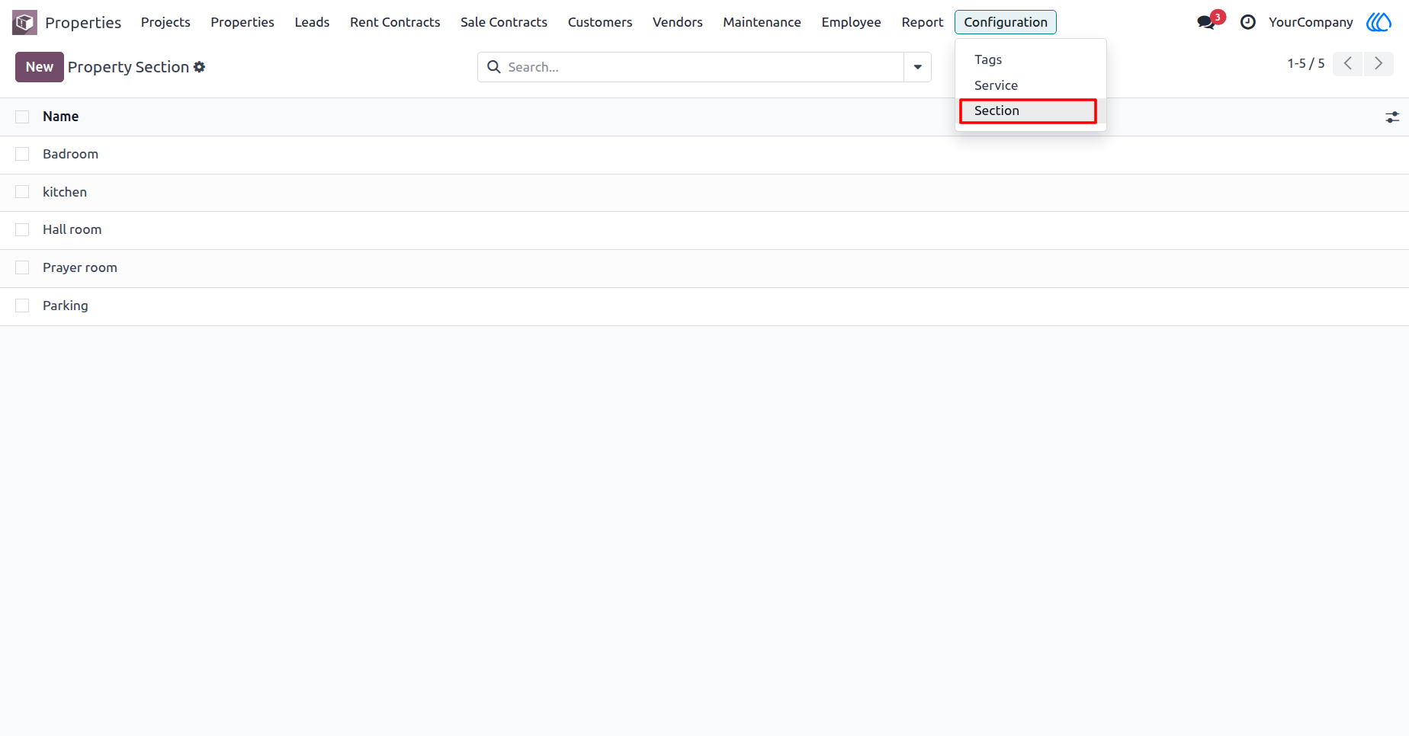Expand the search filter options dropdown arrow
This screenshot has height=736, width=1409.
[917, 67]
